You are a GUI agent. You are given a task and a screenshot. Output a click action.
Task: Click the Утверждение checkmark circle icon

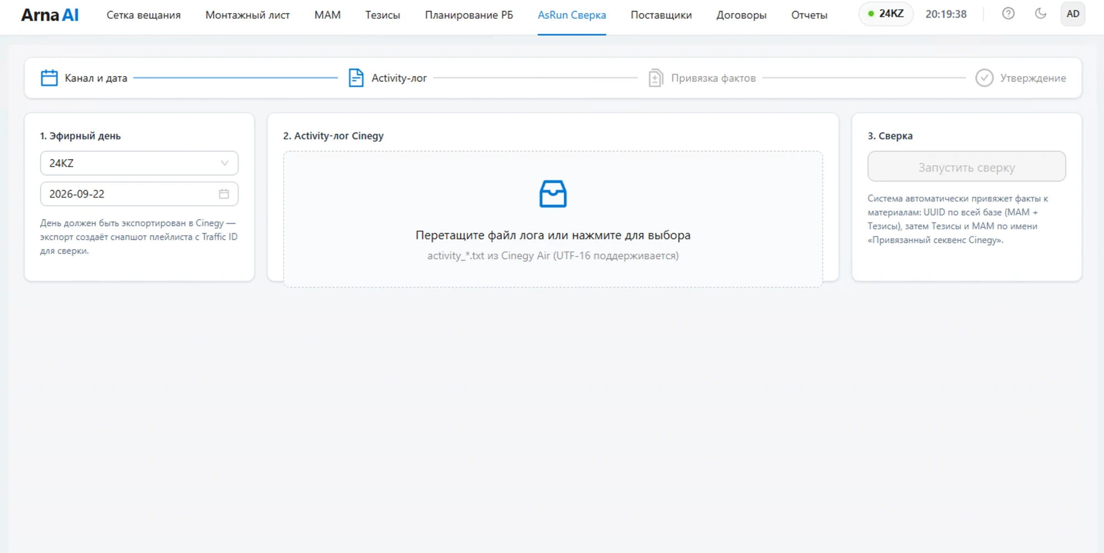coord(984,78)
